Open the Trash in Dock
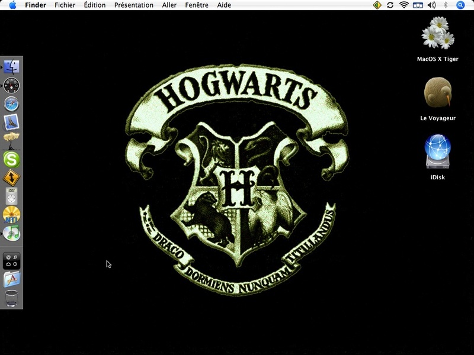 (x=11, y=298)
